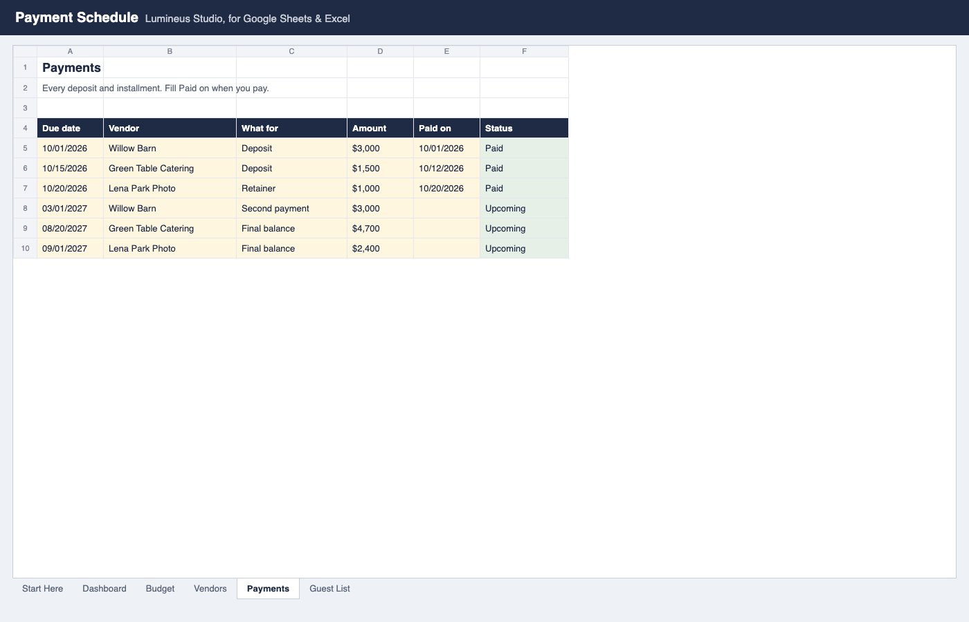The image size is (969, 622).
Task: Select Lena Park Photo in row 10
Action: [x=170, y=249]
